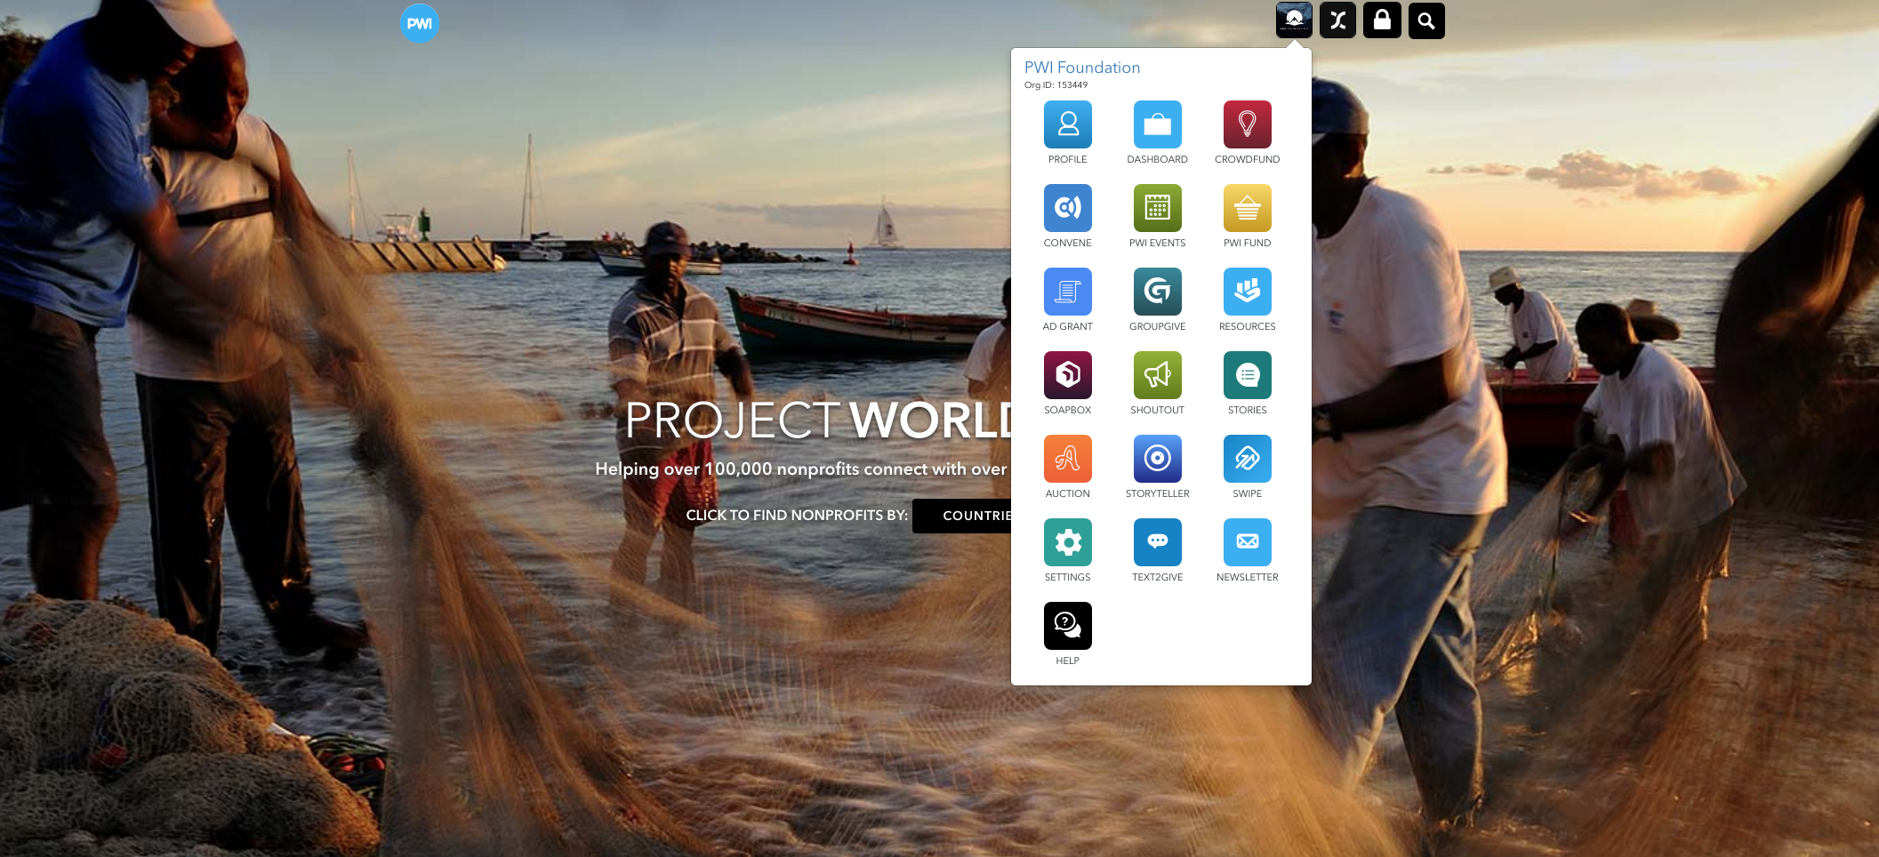Click the search magnifier in top bar
1879x857 pixels.
[x=1425, y=20]
